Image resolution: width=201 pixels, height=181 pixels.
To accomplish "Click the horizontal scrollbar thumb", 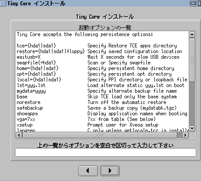I will [x=100, y=135].
